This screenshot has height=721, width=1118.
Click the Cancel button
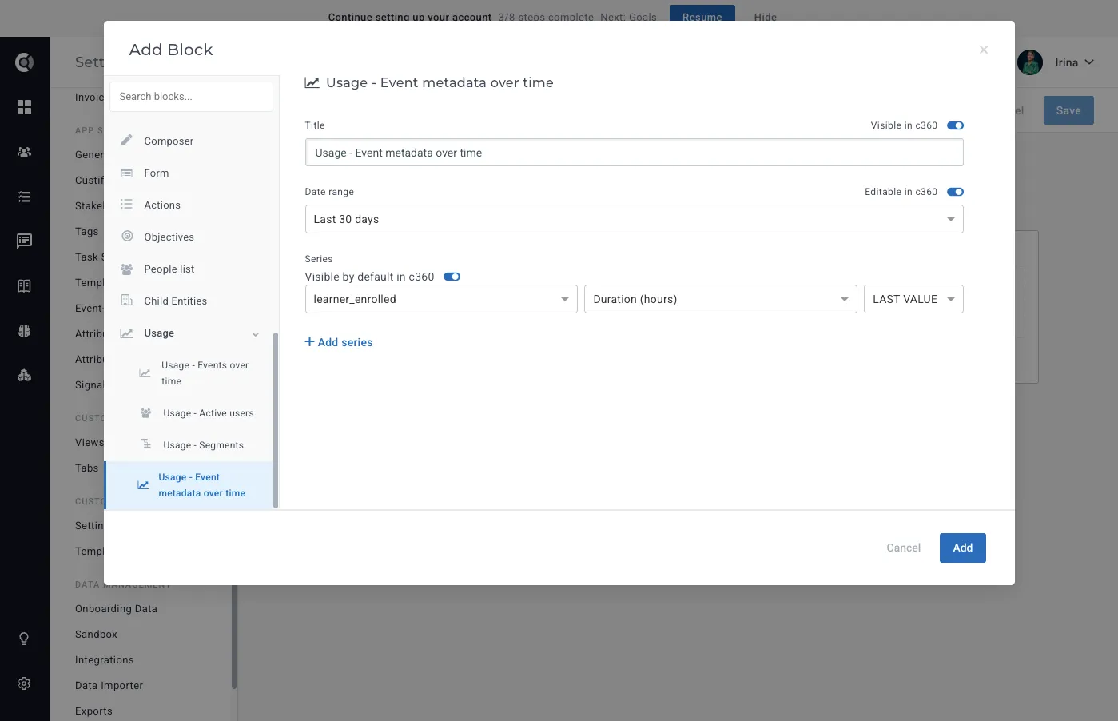pos(903,548)
